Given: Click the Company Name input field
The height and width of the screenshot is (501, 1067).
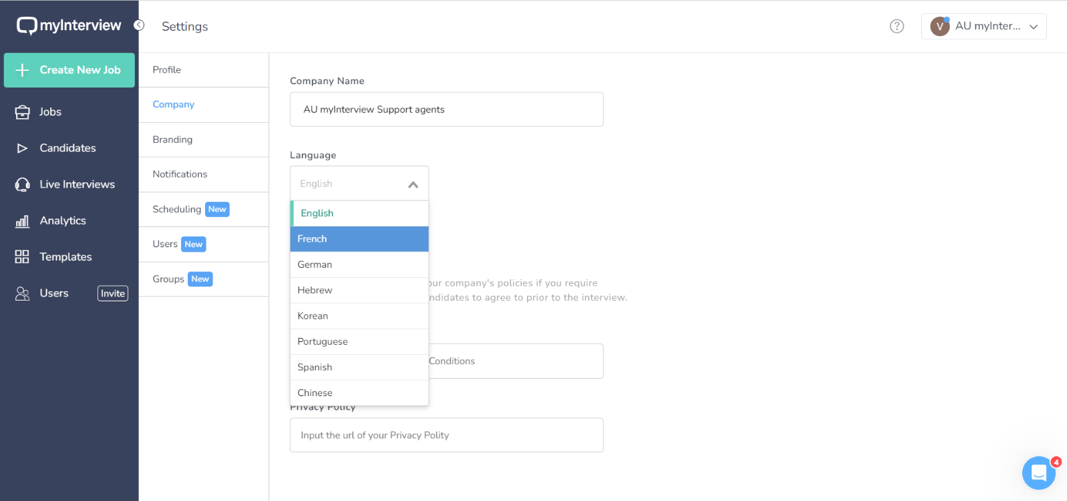Looking at the screenshot, I should pos(446,110).
